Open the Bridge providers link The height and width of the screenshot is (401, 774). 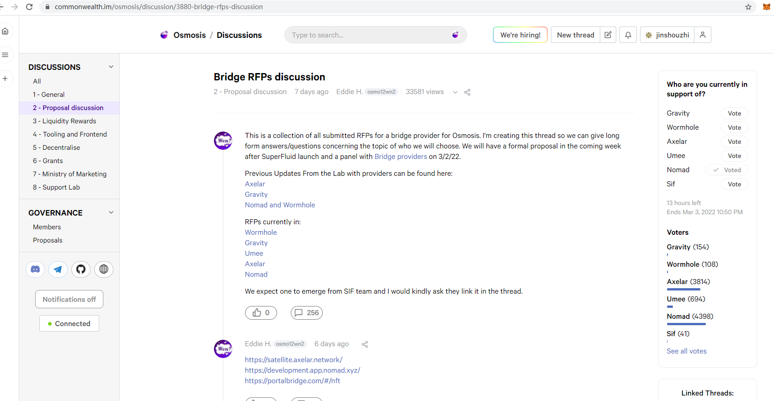tap(400, 157)
